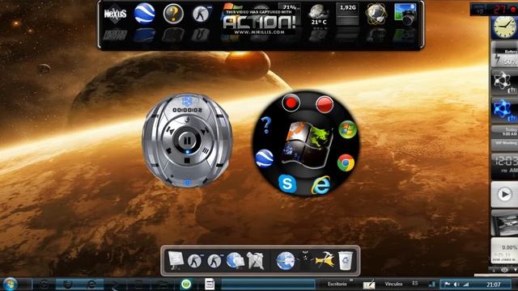This screenshot has height=291, width=518.
Task: Launch Internet Explorer from the circle dock
Action: [x=321, y=185]
